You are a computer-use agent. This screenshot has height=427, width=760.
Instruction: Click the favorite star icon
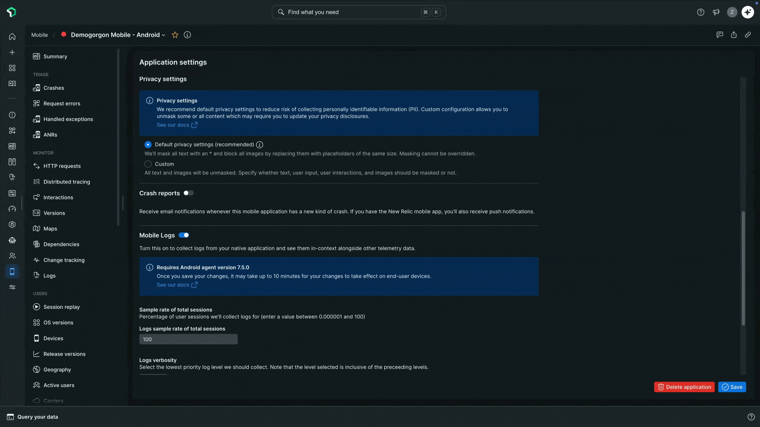point(175,35)
